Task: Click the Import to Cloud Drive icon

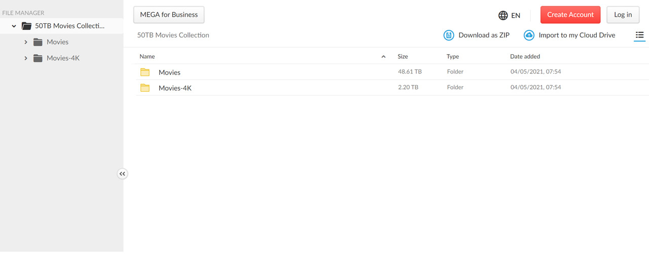Action: (x=529, y=35)
